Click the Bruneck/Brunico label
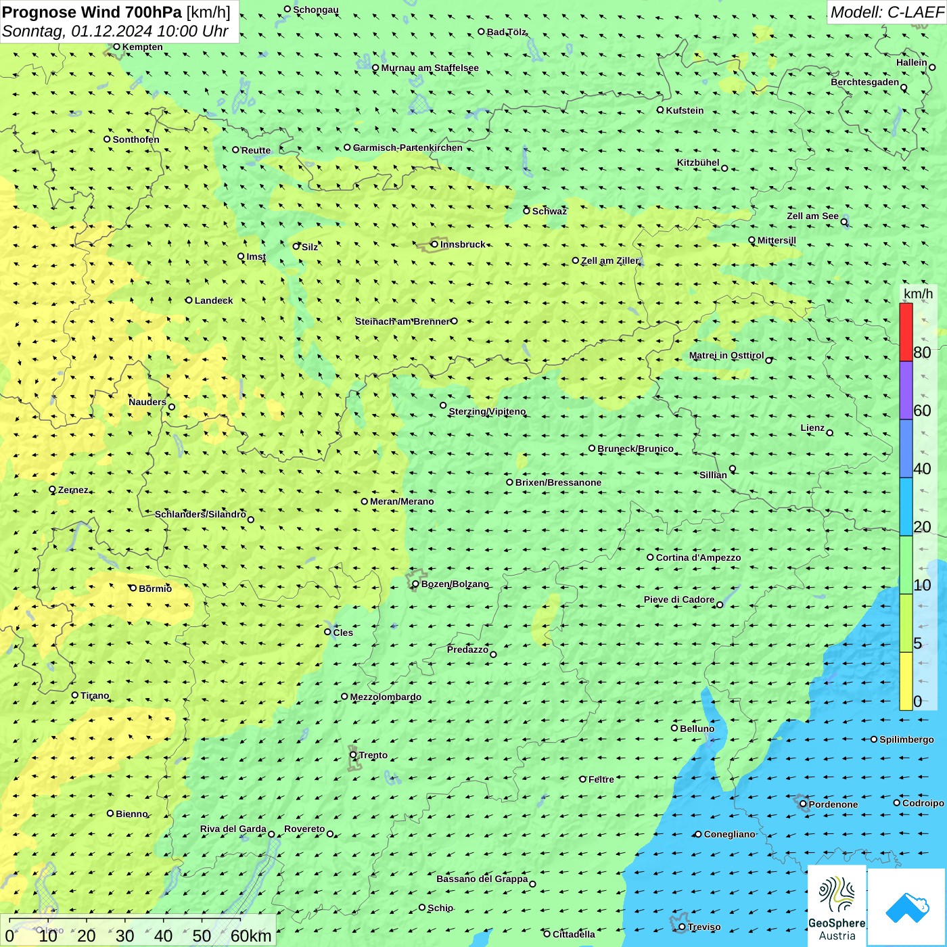This screenshot has width=947, height=947. 635,448
